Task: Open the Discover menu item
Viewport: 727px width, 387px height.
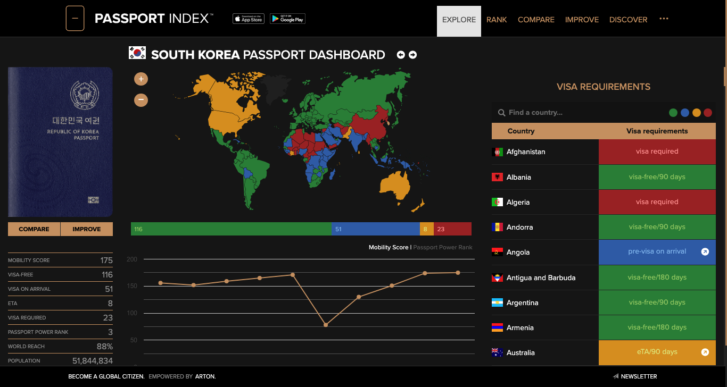Action: coord(628,20)
